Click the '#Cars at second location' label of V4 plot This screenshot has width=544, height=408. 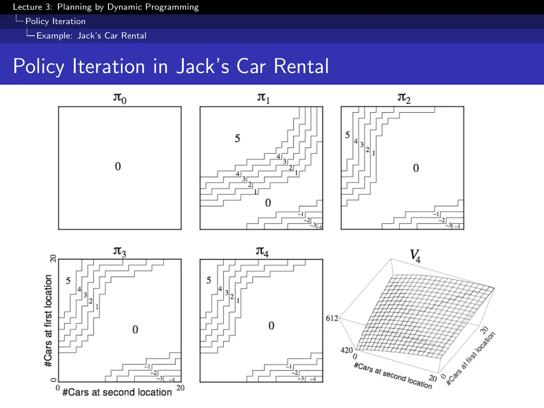pyautogui.click(x=393, y=376)
